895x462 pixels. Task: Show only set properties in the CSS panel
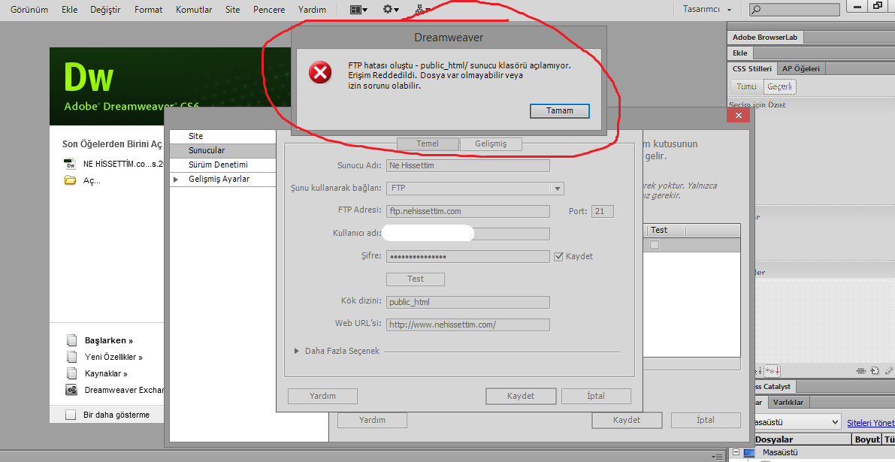click(773, 371)
